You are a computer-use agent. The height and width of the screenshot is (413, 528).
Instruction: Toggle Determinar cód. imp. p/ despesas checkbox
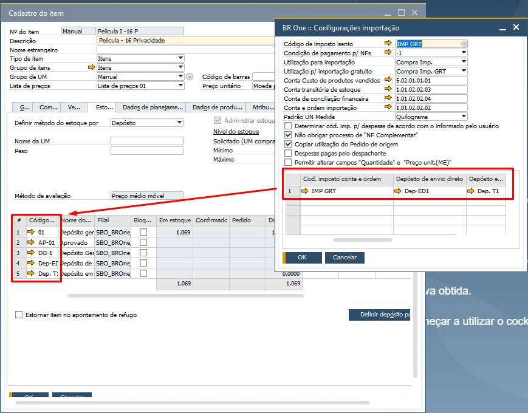pyautogui.click(x=288, y=126)
